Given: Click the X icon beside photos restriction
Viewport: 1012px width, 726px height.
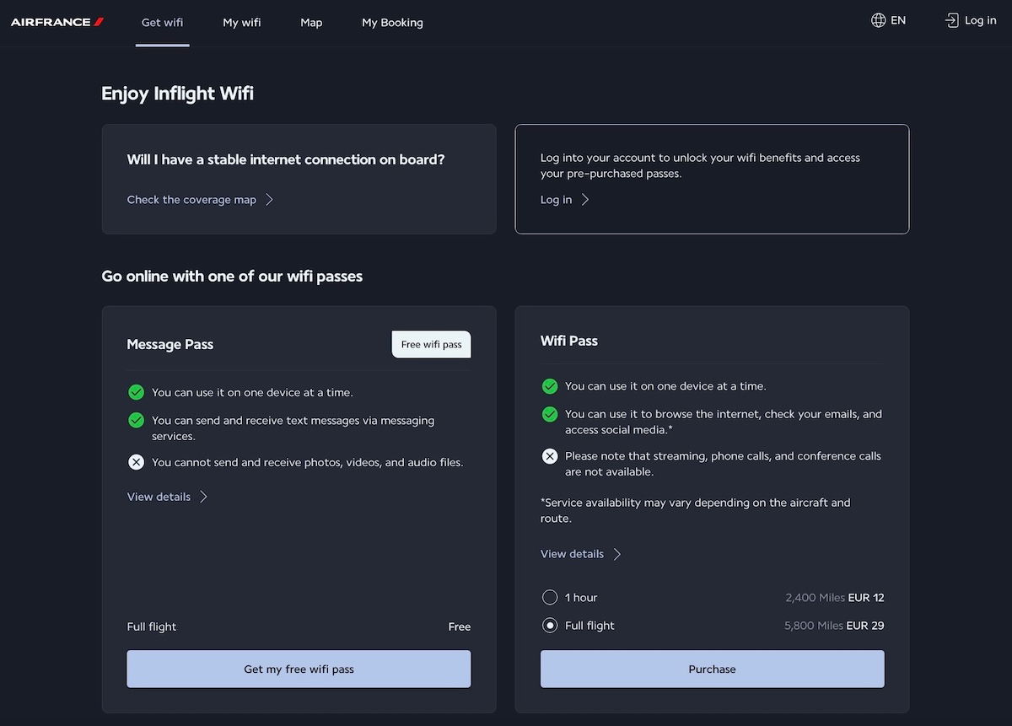Looking at the screenshot, I should (136, 462).
